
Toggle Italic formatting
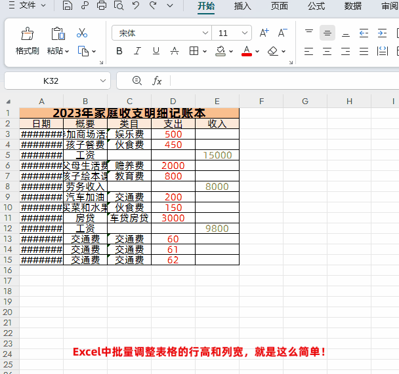point(137,51)
